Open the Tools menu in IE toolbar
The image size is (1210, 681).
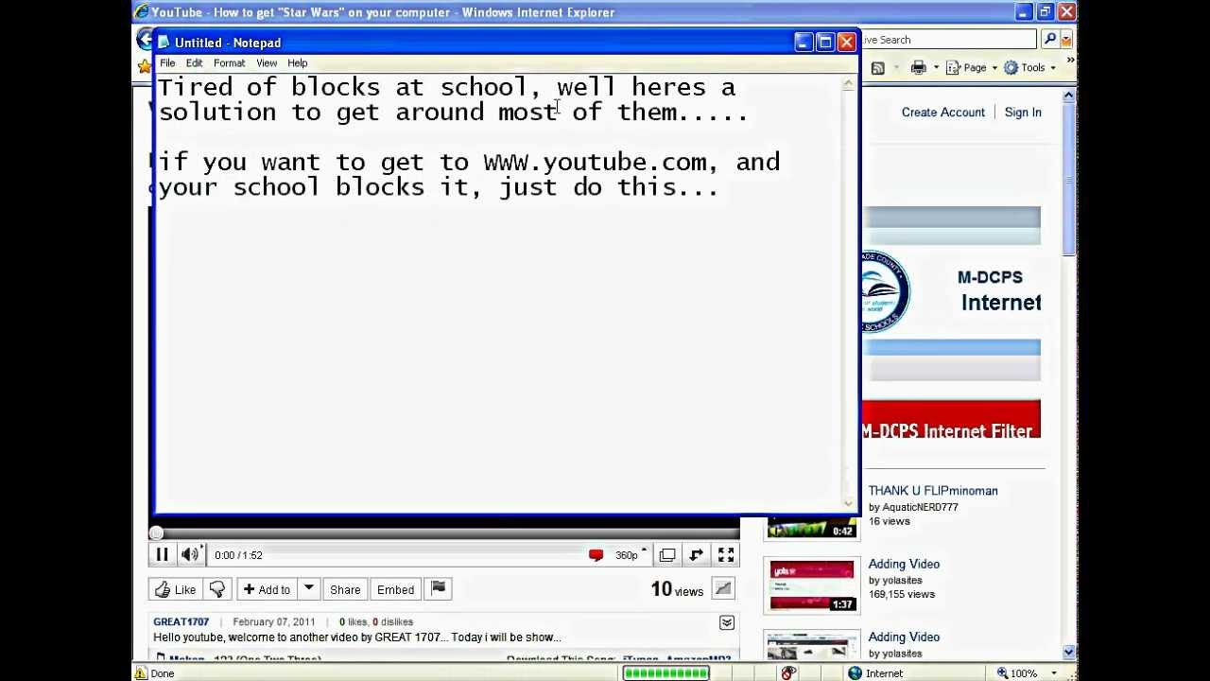tap(1029, 68)
